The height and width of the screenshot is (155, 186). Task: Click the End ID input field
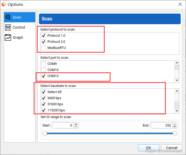162,125
